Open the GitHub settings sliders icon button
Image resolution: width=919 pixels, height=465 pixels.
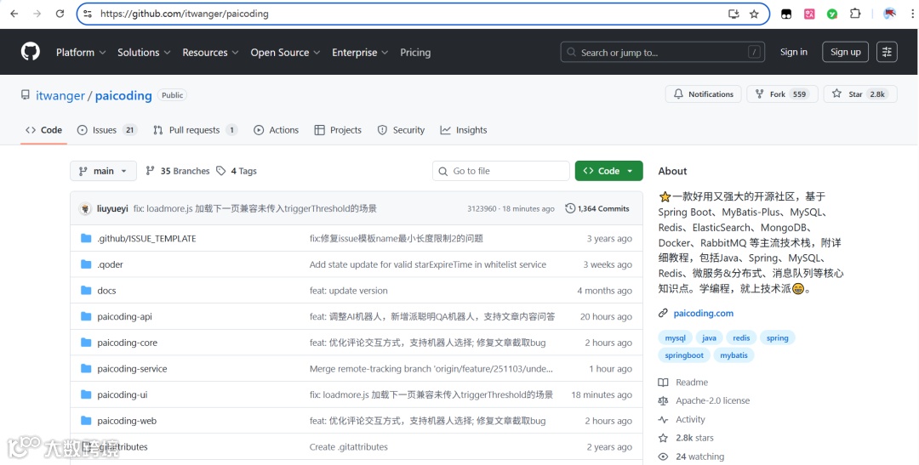tap(887, 52)
